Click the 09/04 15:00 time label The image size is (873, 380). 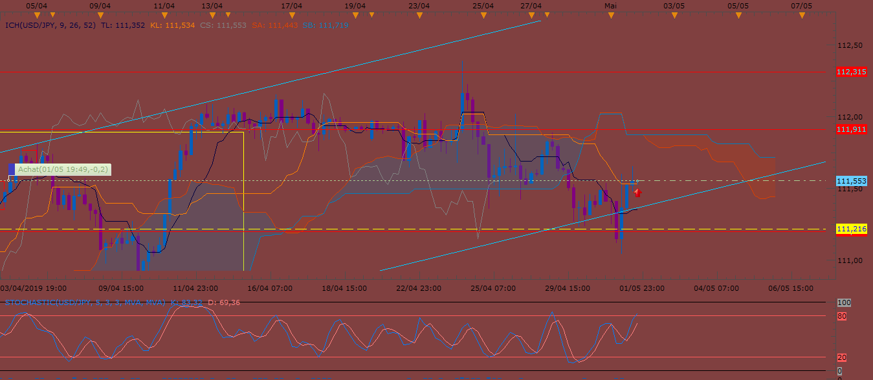[x=120, y=288]
